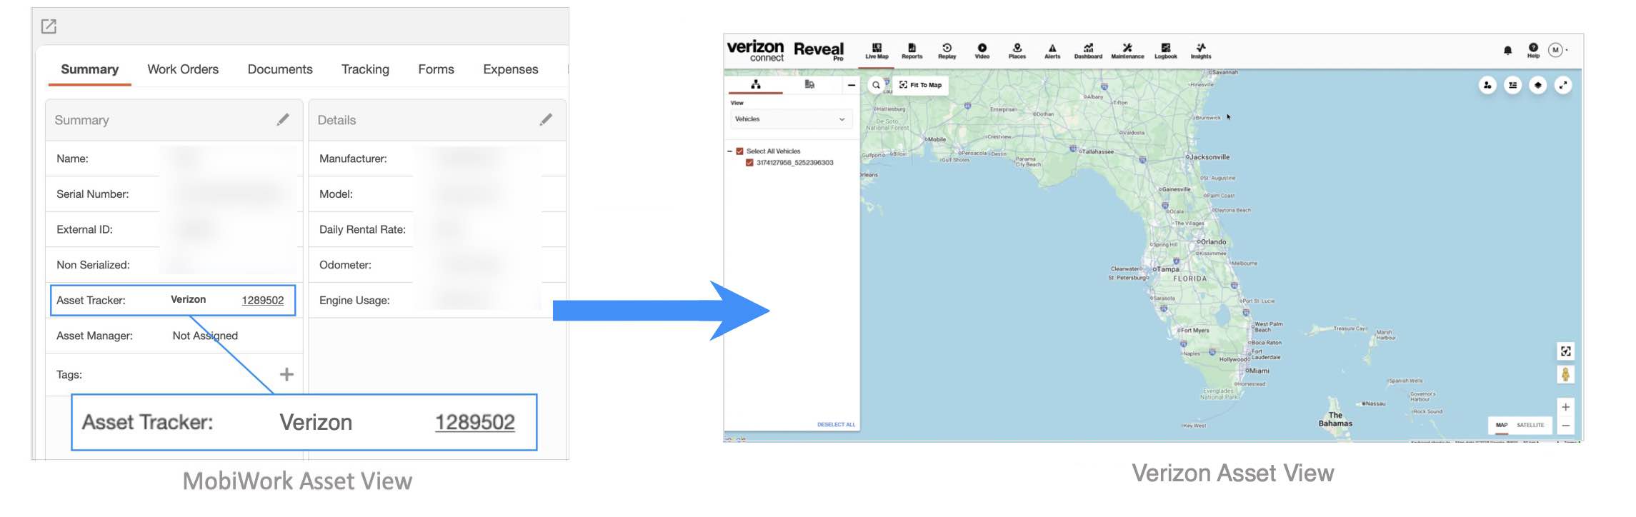Click the map search magnifier icon
1636x517 pixels.
(876, 85)
